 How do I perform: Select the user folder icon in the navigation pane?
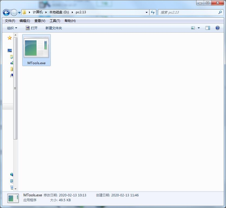click(x=12, y=69)
